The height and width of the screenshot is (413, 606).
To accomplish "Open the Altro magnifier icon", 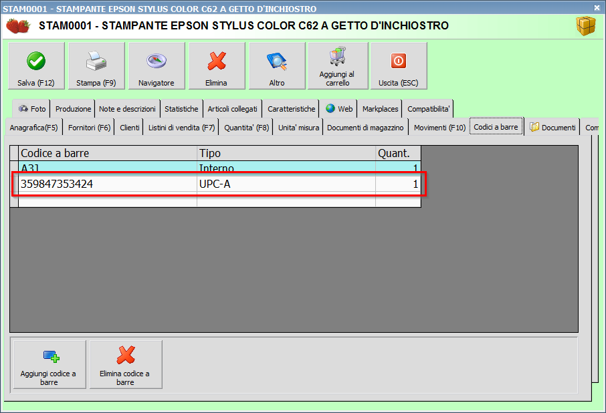I will coord(277,61).
